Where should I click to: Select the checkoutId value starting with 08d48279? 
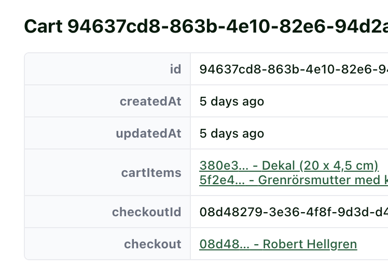coord(293,212)
